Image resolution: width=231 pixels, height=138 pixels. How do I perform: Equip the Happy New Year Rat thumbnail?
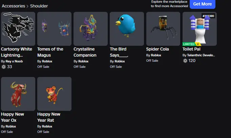click(x=54, y=94)
